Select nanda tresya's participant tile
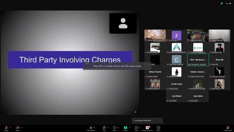 [x=177, y=84]
